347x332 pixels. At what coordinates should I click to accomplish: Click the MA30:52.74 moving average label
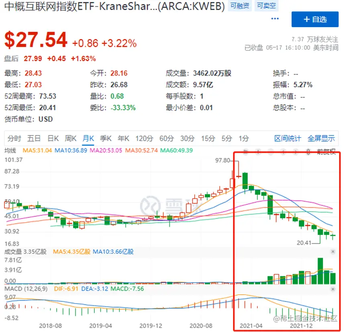tap(141, 150)
